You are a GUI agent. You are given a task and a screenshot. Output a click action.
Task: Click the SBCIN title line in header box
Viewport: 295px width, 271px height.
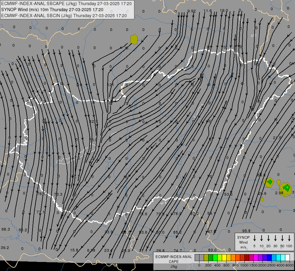(64, 16)
